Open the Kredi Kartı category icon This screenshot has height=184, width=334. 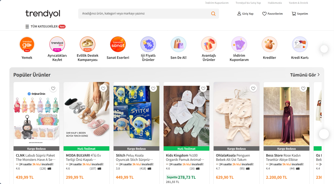(300, 44)
